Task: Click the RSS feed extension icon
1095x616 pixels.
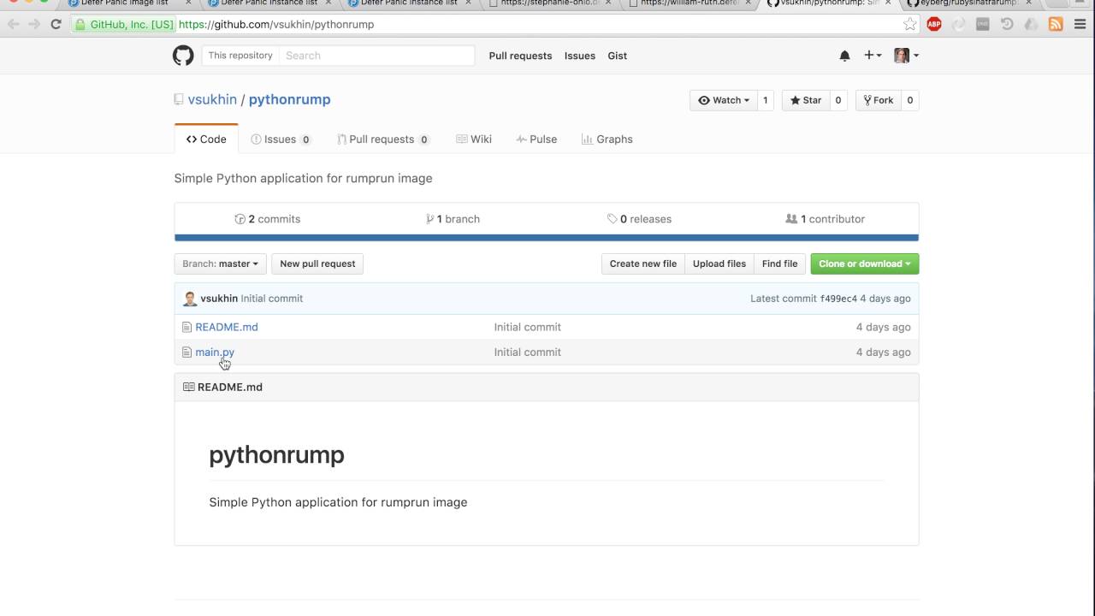Action: pyautogui.click(x=1056, y=24)
